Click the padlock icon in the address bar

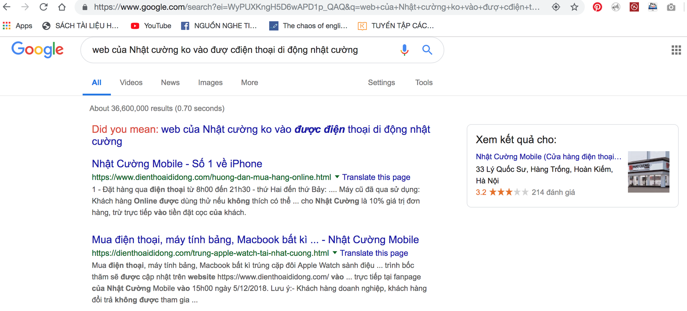85,7
